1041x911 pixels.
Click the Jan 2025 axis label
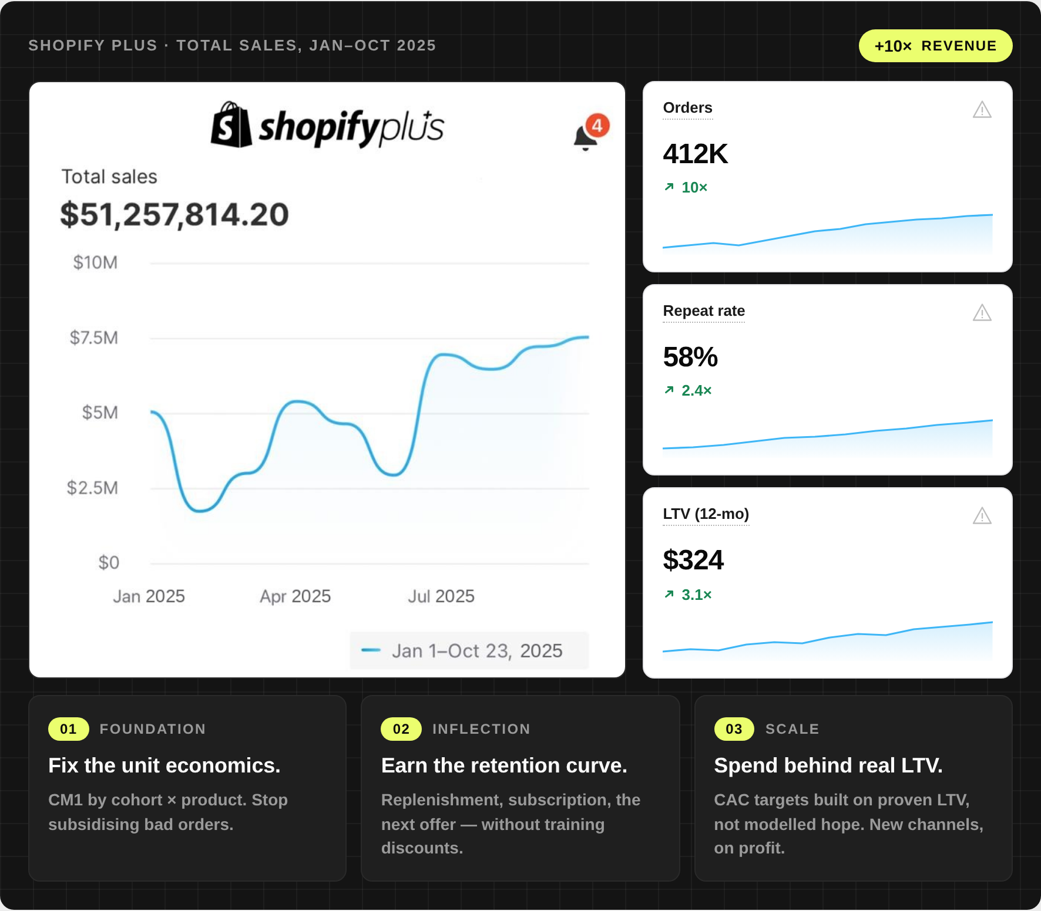pos(149,596)
